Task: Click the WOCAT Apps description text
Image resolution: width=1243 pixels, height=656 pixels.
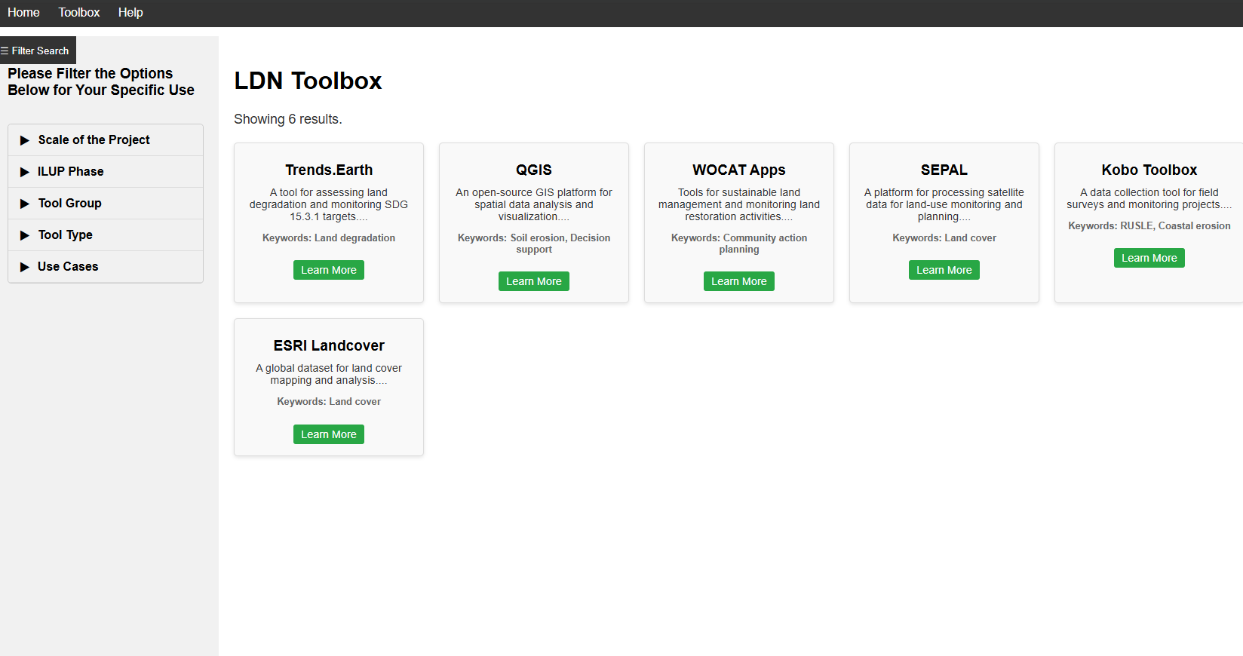Action: point(739,204)
